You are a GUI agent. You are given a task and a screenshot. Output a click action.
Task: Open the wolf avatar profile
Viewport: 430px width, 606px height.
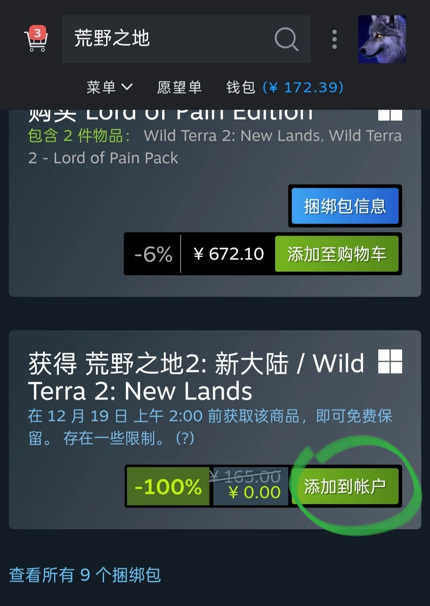click(382, 39)
